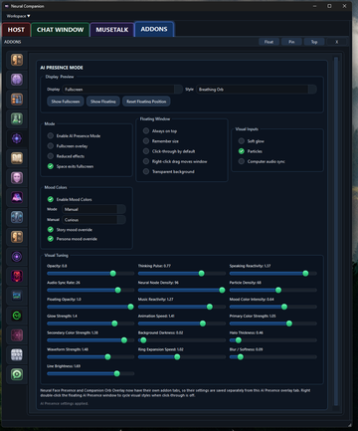Viewport: 358px width, 431px height.
Task: Click the Top button in ADDONS header
Action: click(314, 42)
